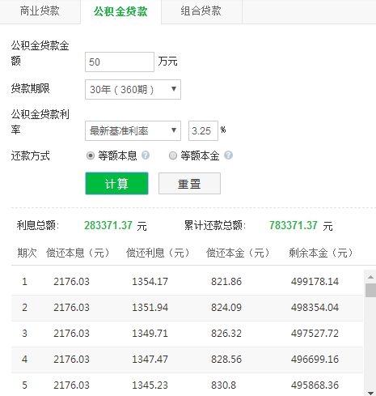376x396 pixels.
Task: Click interest cell 1351.94
Action: click(150, 308)
